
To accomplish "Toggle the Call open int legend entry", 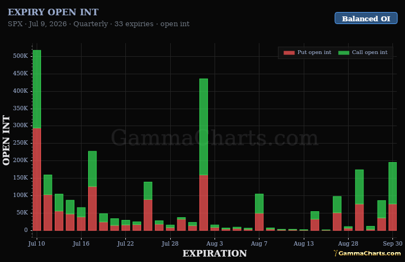I will pyautogui.click(x=363, y=52).
